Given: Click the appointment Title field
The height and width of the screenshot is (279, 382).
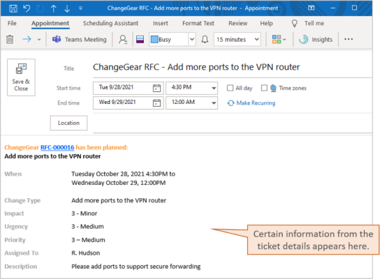Looking at the screenshot, I should (x=233, y=67).
